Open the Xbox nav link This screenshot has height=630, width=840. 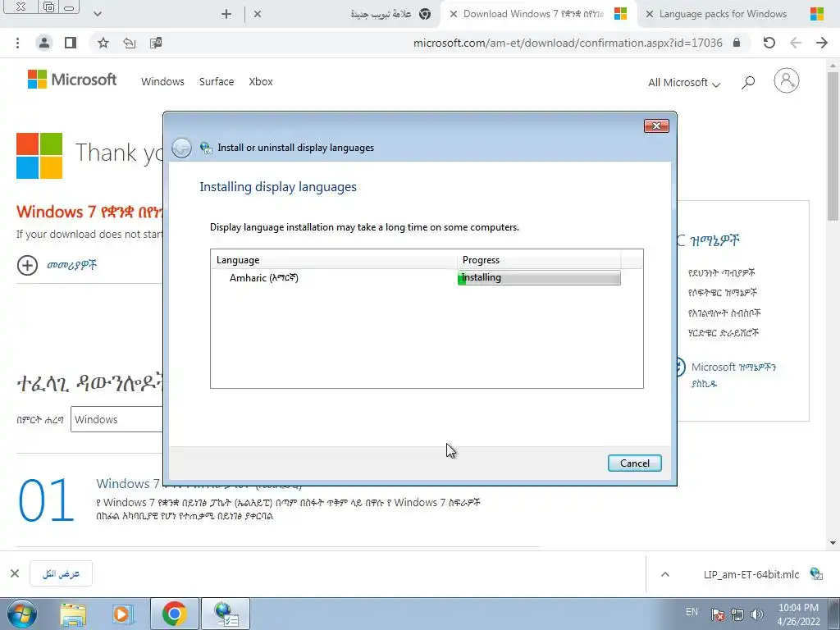click(x=260, y=81)
